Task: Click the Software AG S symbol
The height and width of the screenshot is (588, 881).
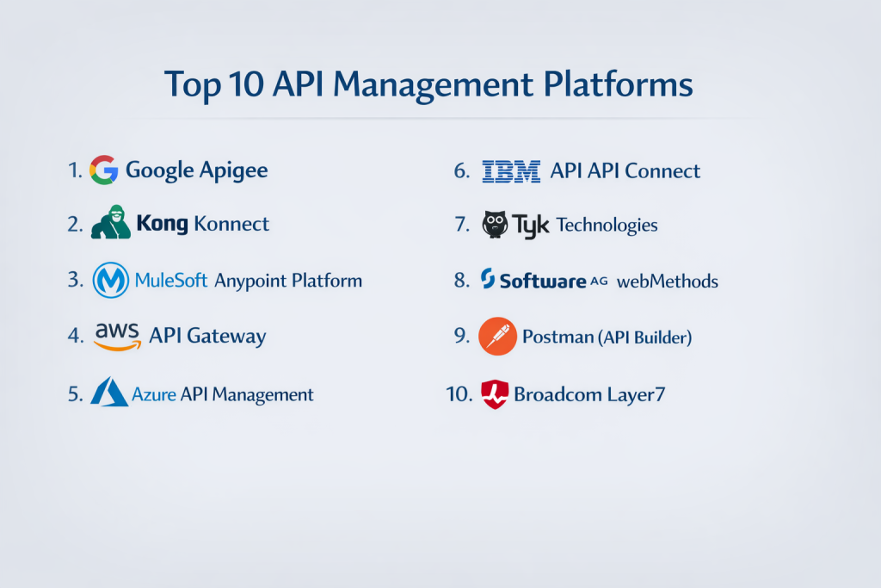Action: [x=488, y=279]
